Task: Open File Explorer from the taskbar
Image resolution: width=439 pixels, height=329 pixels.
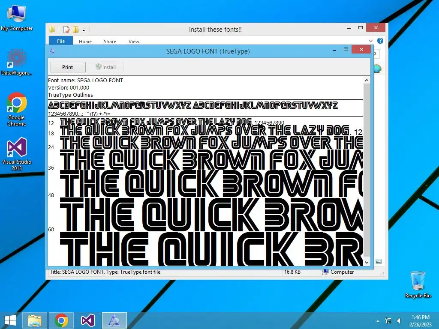Action: click(35, 320)
